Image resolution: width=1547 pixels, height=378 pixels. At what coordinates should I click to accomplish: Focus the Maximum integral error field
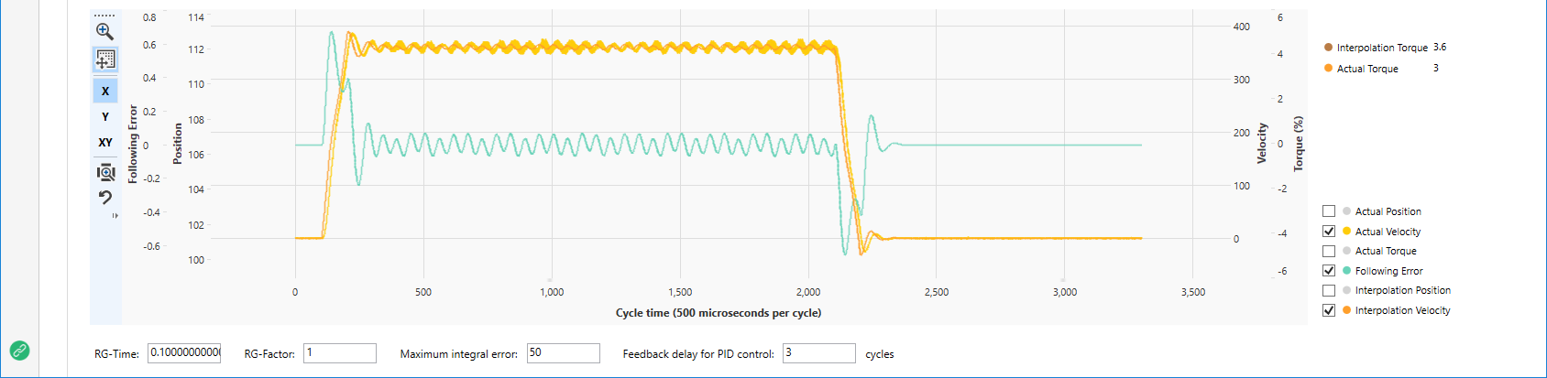pyautogui.click(x=563, y=353)
